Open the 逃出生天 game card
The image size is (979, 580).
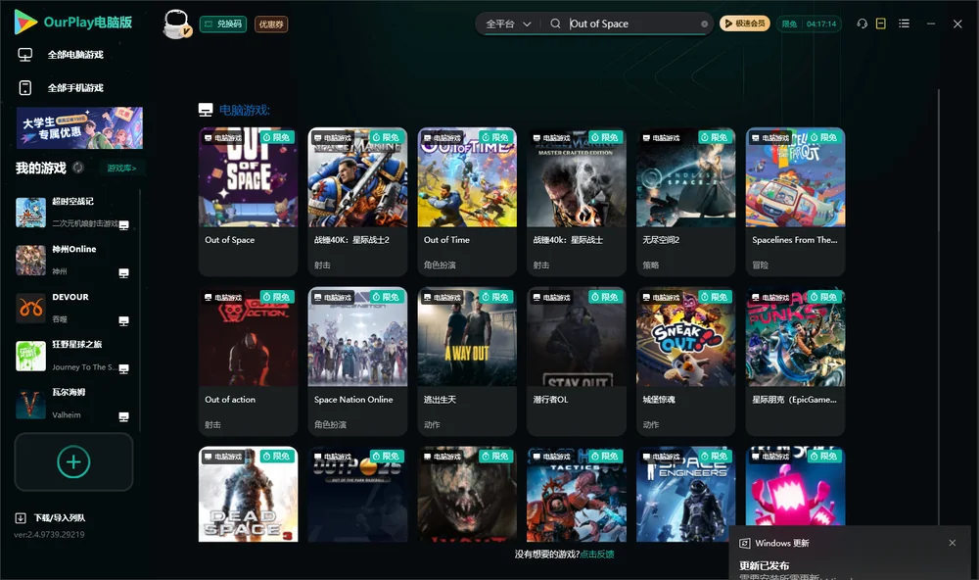point(467,362)
